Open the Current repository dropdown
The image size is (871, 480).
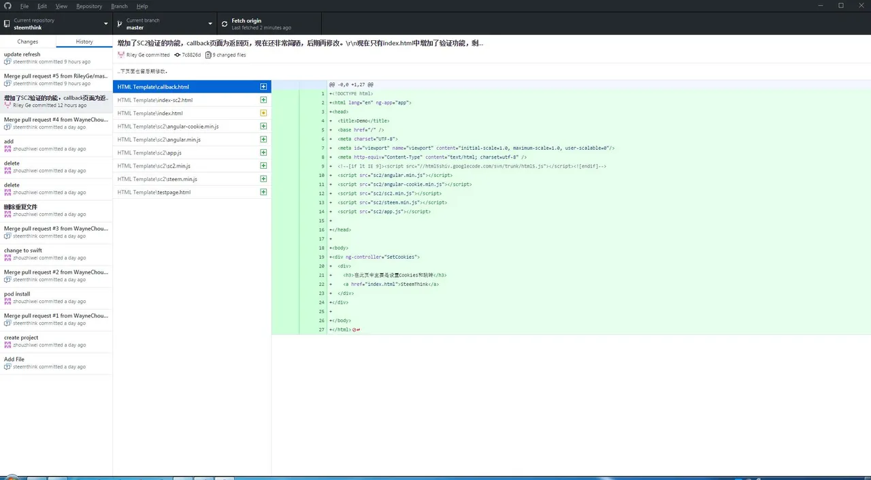[56, 24]
